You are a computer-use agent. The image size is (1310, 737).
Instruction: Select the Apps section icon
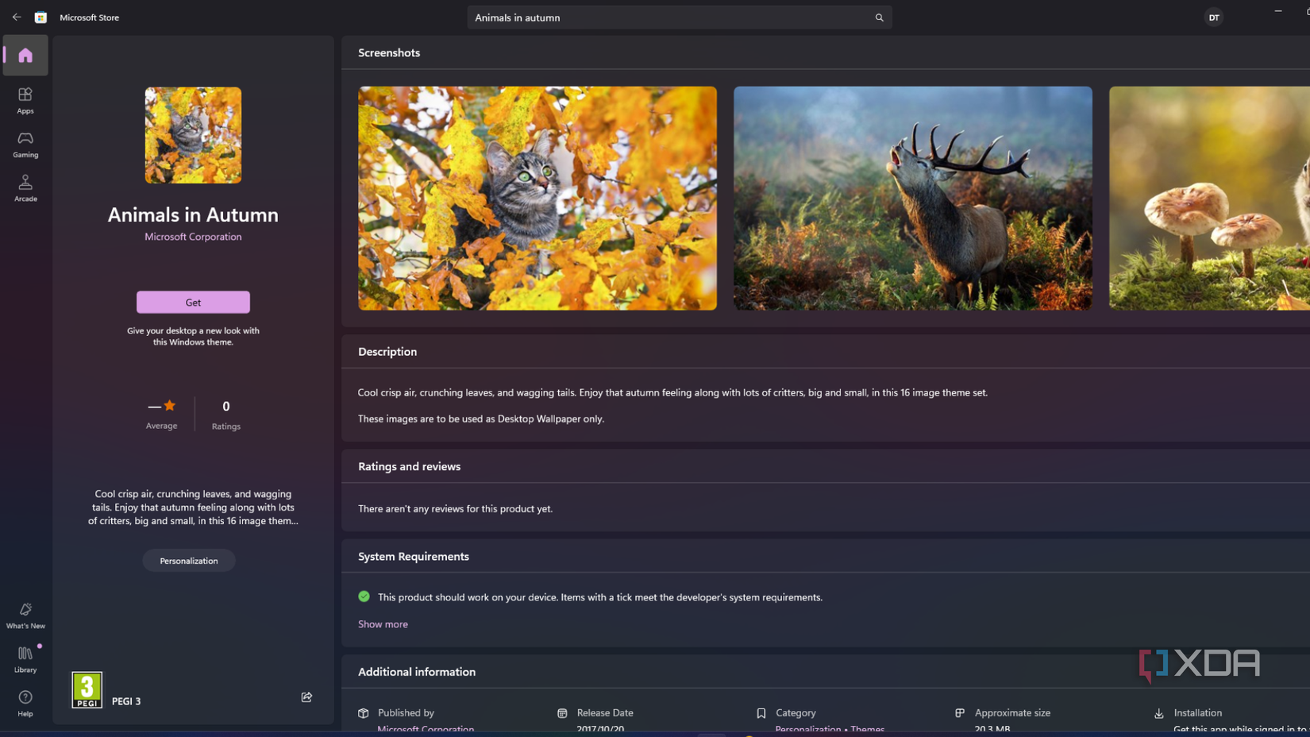[25, 99]
